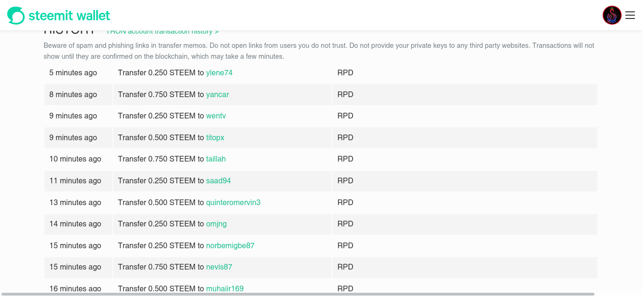Open titopx account link
The width and height of the screenshot is (642, 297).
(215, 138)
